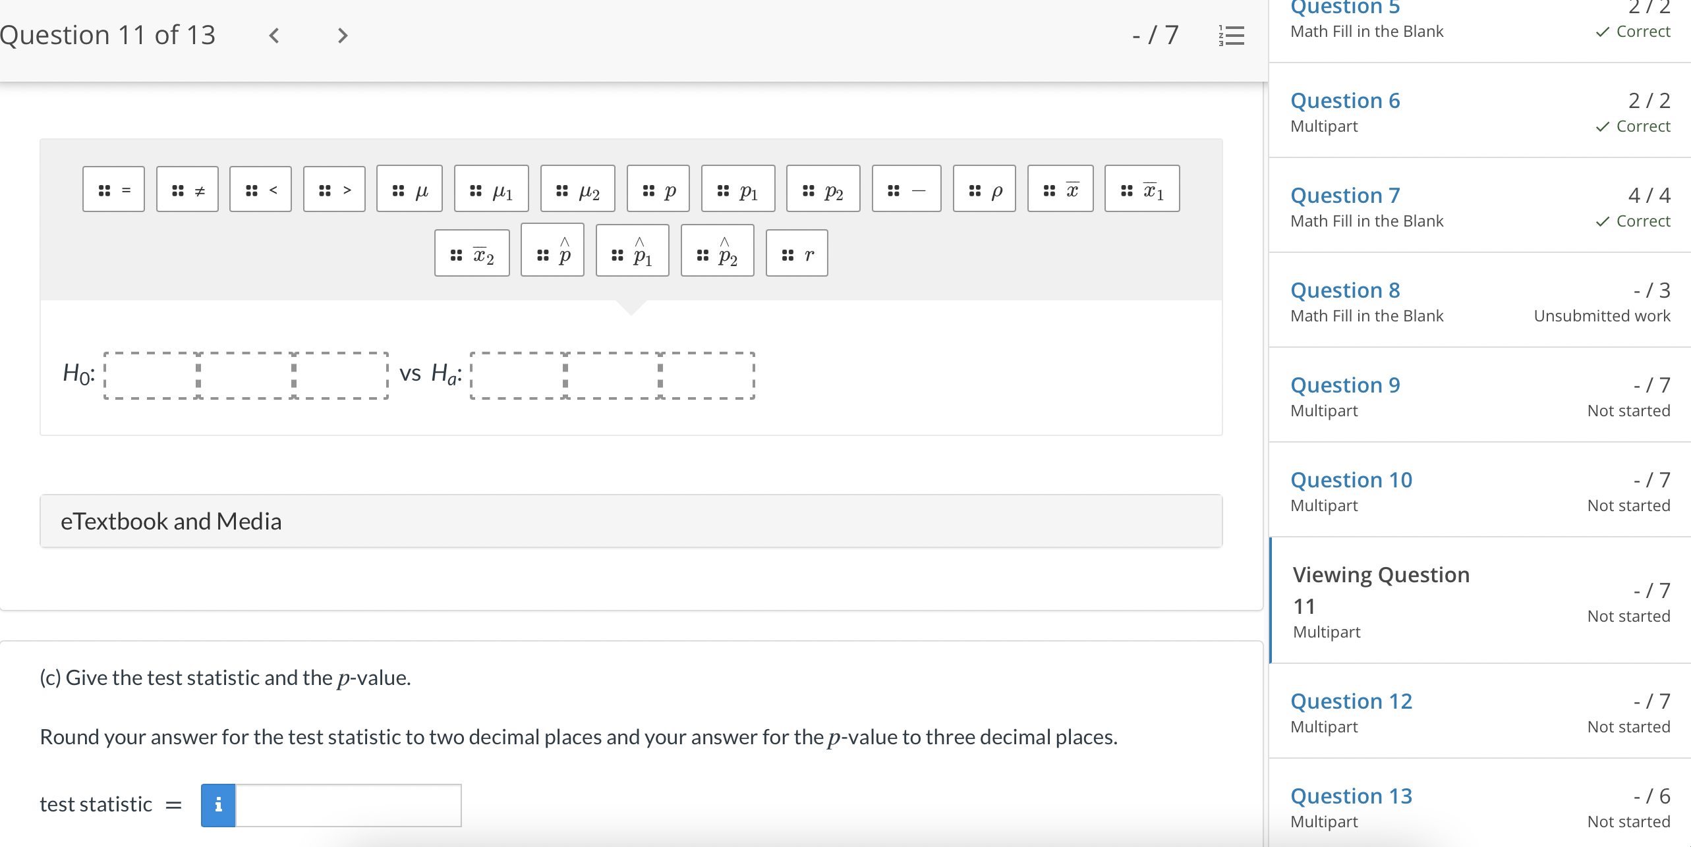This screenshot has height=847, width=1691.
Task: Expand the eTextbook and Media section
Action: pyautogui.click(x=172, y=520)
